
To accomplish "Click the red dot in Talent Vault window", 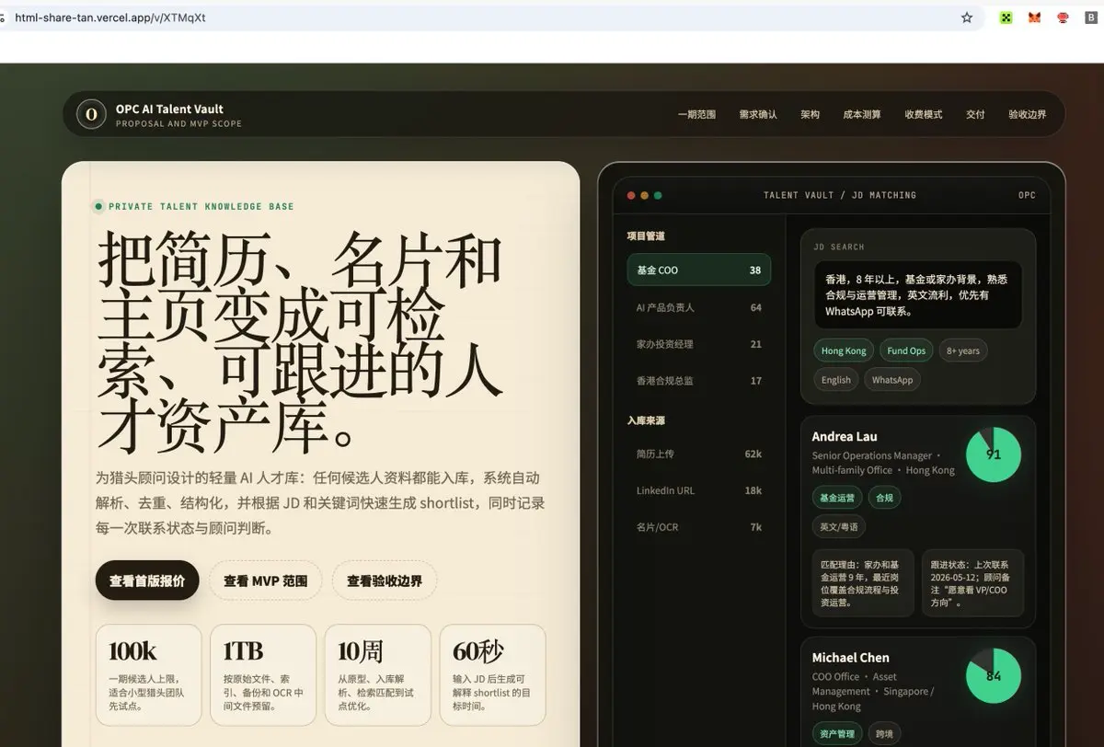I will [631, 195].
